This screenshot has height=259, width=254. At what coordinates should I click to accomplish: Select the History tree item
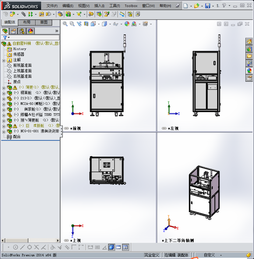point(20,49)
